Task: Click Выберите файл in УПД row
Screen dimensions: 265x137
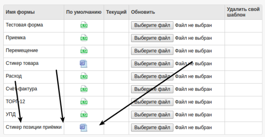Action: pyautogui.click(x=152, y=115)
